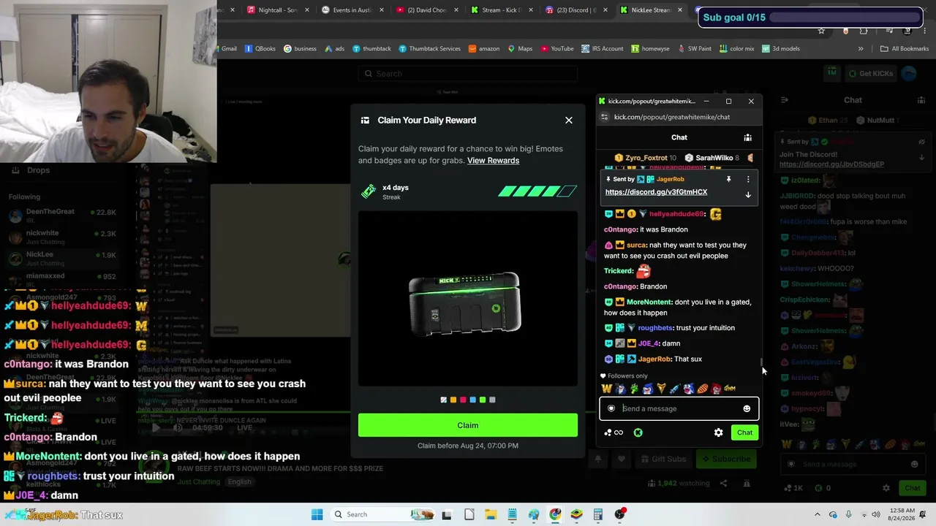Viewport: 936px width, 526px height.
Task: Open OBS Studio from the taskbar
Action: pyautogui.click(x=620, y=514)
